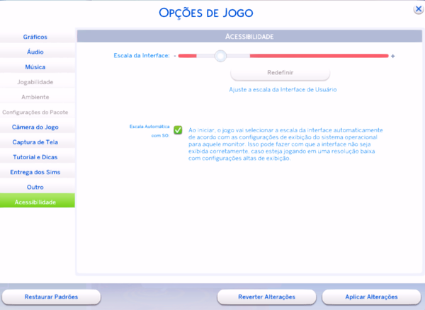
Task: Switch to the Outro tab
Action: 35,187
